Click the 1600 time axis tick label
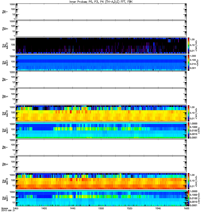202x216 pixels. [186, 208]
